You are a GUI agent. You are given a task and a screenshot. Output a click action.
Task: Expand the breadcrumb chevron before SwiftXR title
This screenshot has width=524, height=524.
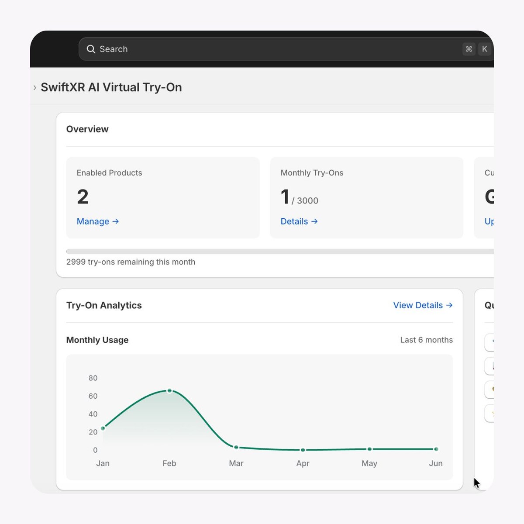(35, 87)
